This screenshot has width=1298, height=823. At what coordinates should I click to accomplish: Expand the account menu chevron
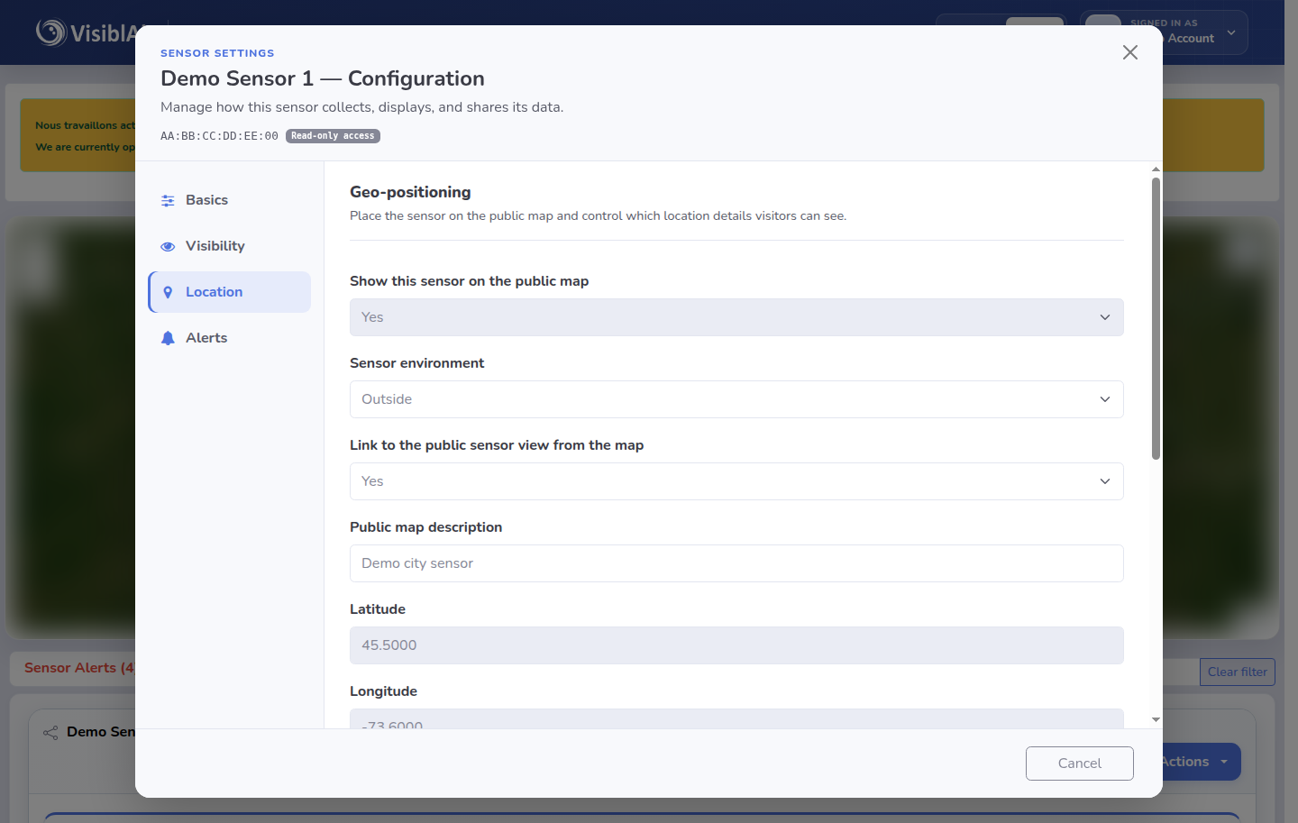tap(1231, 32)
